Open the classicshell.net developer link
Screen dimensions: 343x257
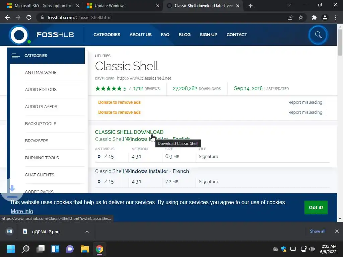pos(144,78)
